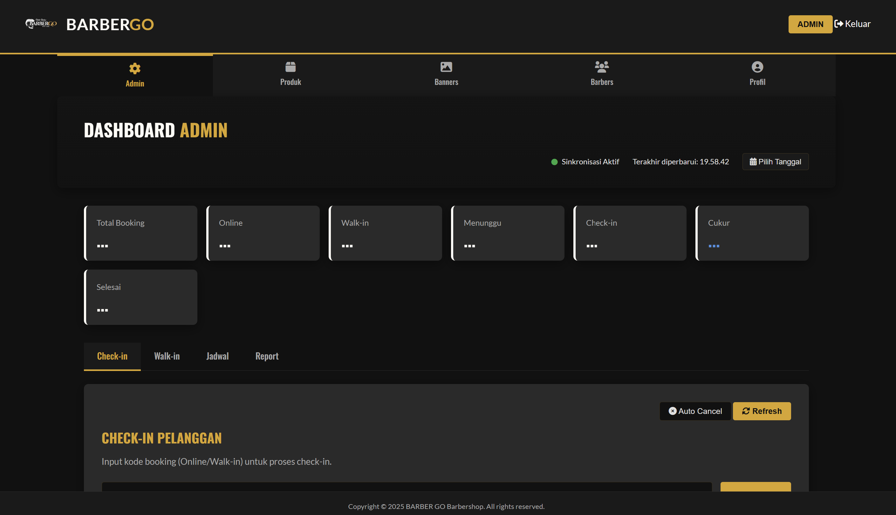This screenshot has width=896, height=515.
Task: Click the Cukur stat card
Action: 752,233
